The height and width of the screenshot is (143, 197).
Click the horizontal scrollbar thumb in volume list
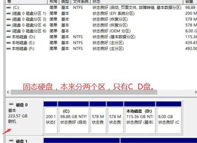[84, 92]
